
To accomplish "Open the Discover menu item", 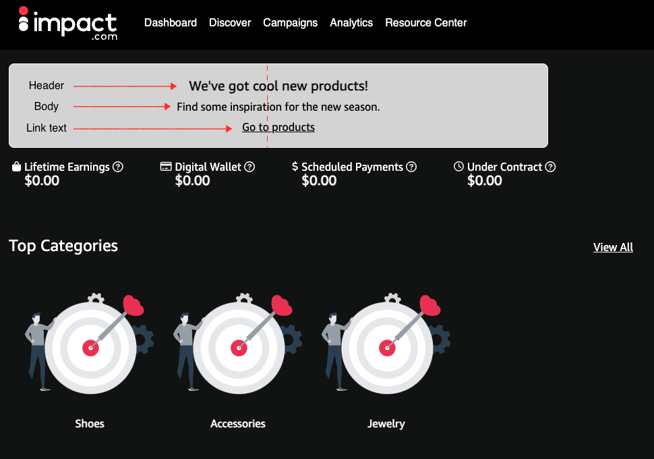I will click(230, 22).
